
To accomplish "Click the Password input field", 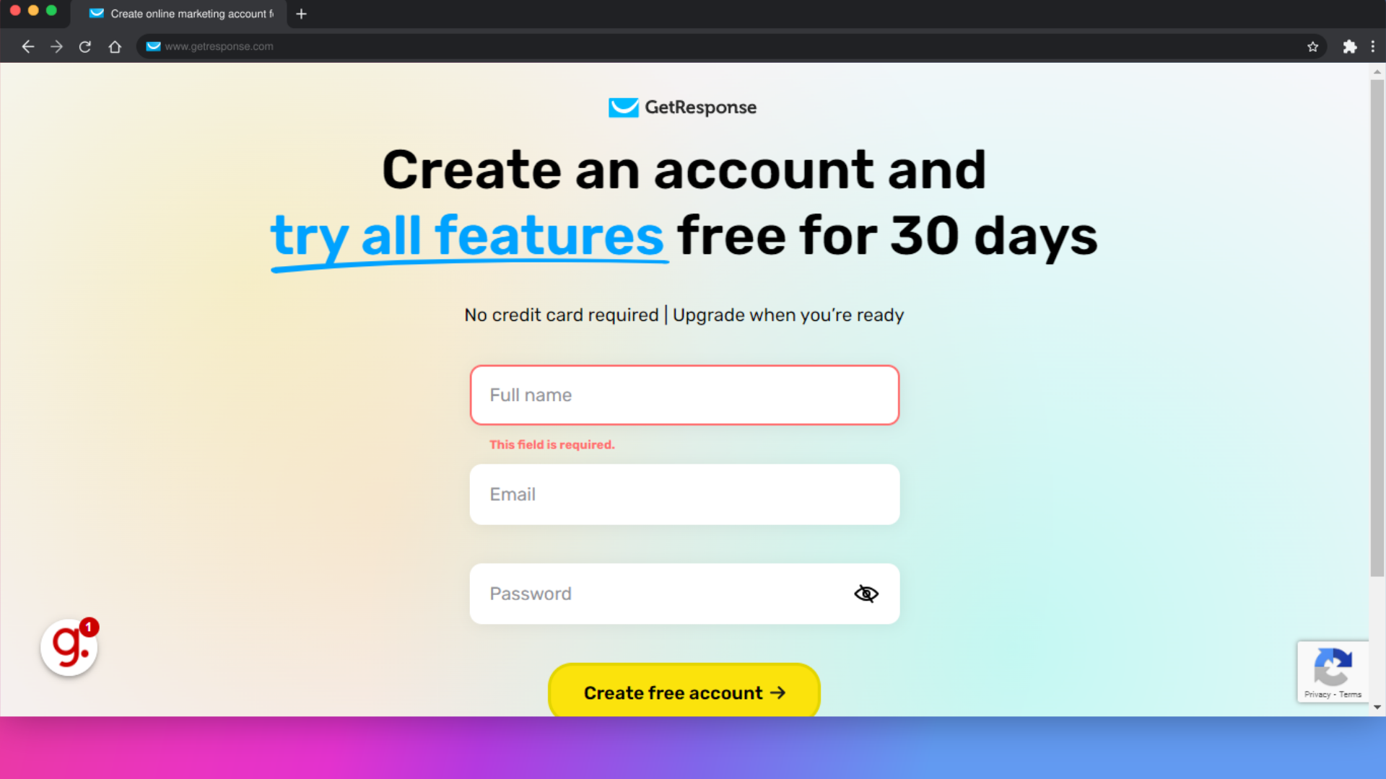I will tap(684, 594).
